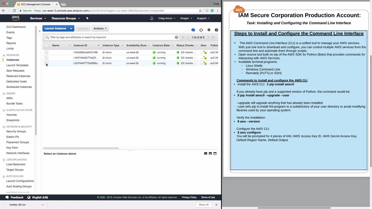The height and width of the screenshot is (209, 372).
Task: Open the table settings gear icon
Action: click(209, 30)
